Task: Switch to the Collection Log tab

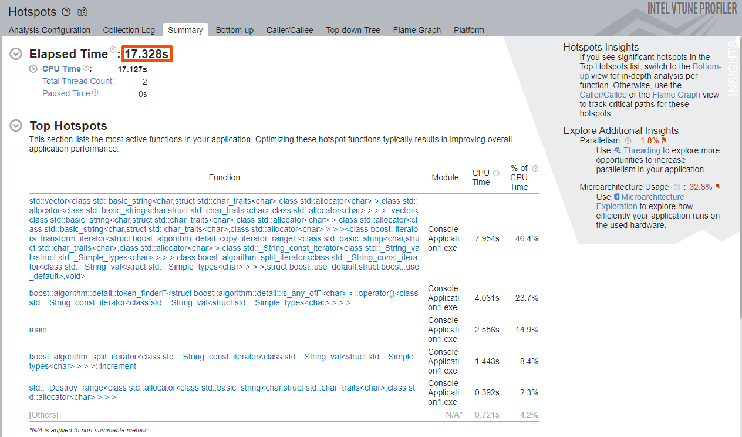Action: [x=129, y=30]
